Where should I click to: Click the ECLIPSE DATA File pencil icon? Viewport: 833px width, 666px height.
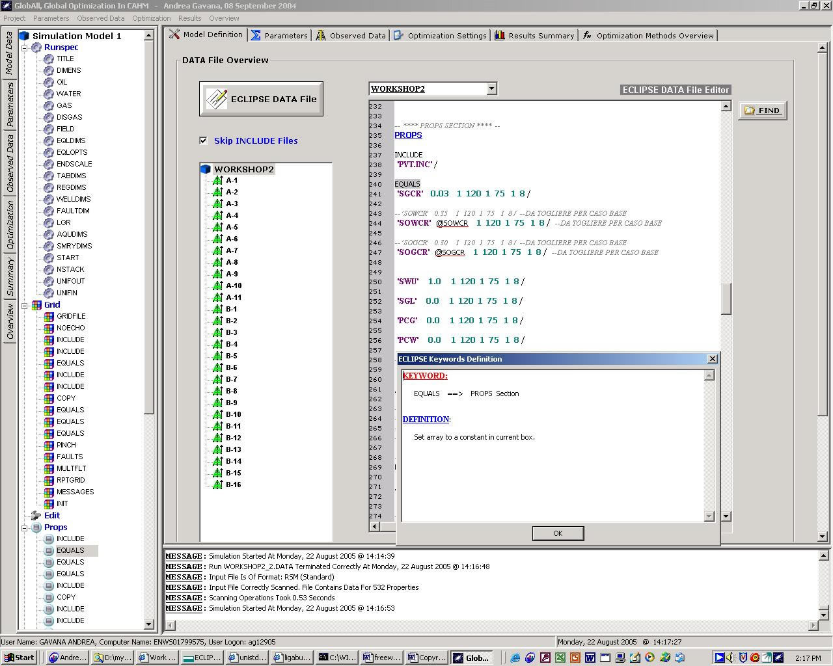pos(216,99)
